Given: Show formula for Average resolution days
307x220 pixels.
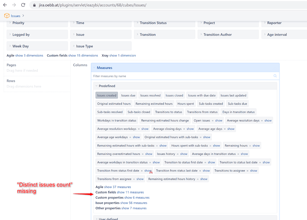Looking at the screenshot, I should click(x=268, y=121).
